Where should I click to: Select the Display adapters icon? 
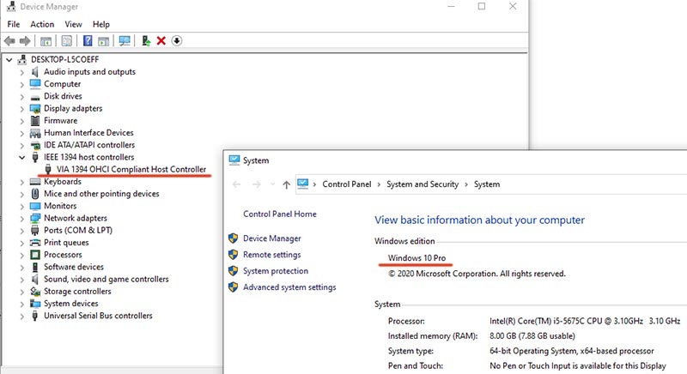click(x=35, y=108)
